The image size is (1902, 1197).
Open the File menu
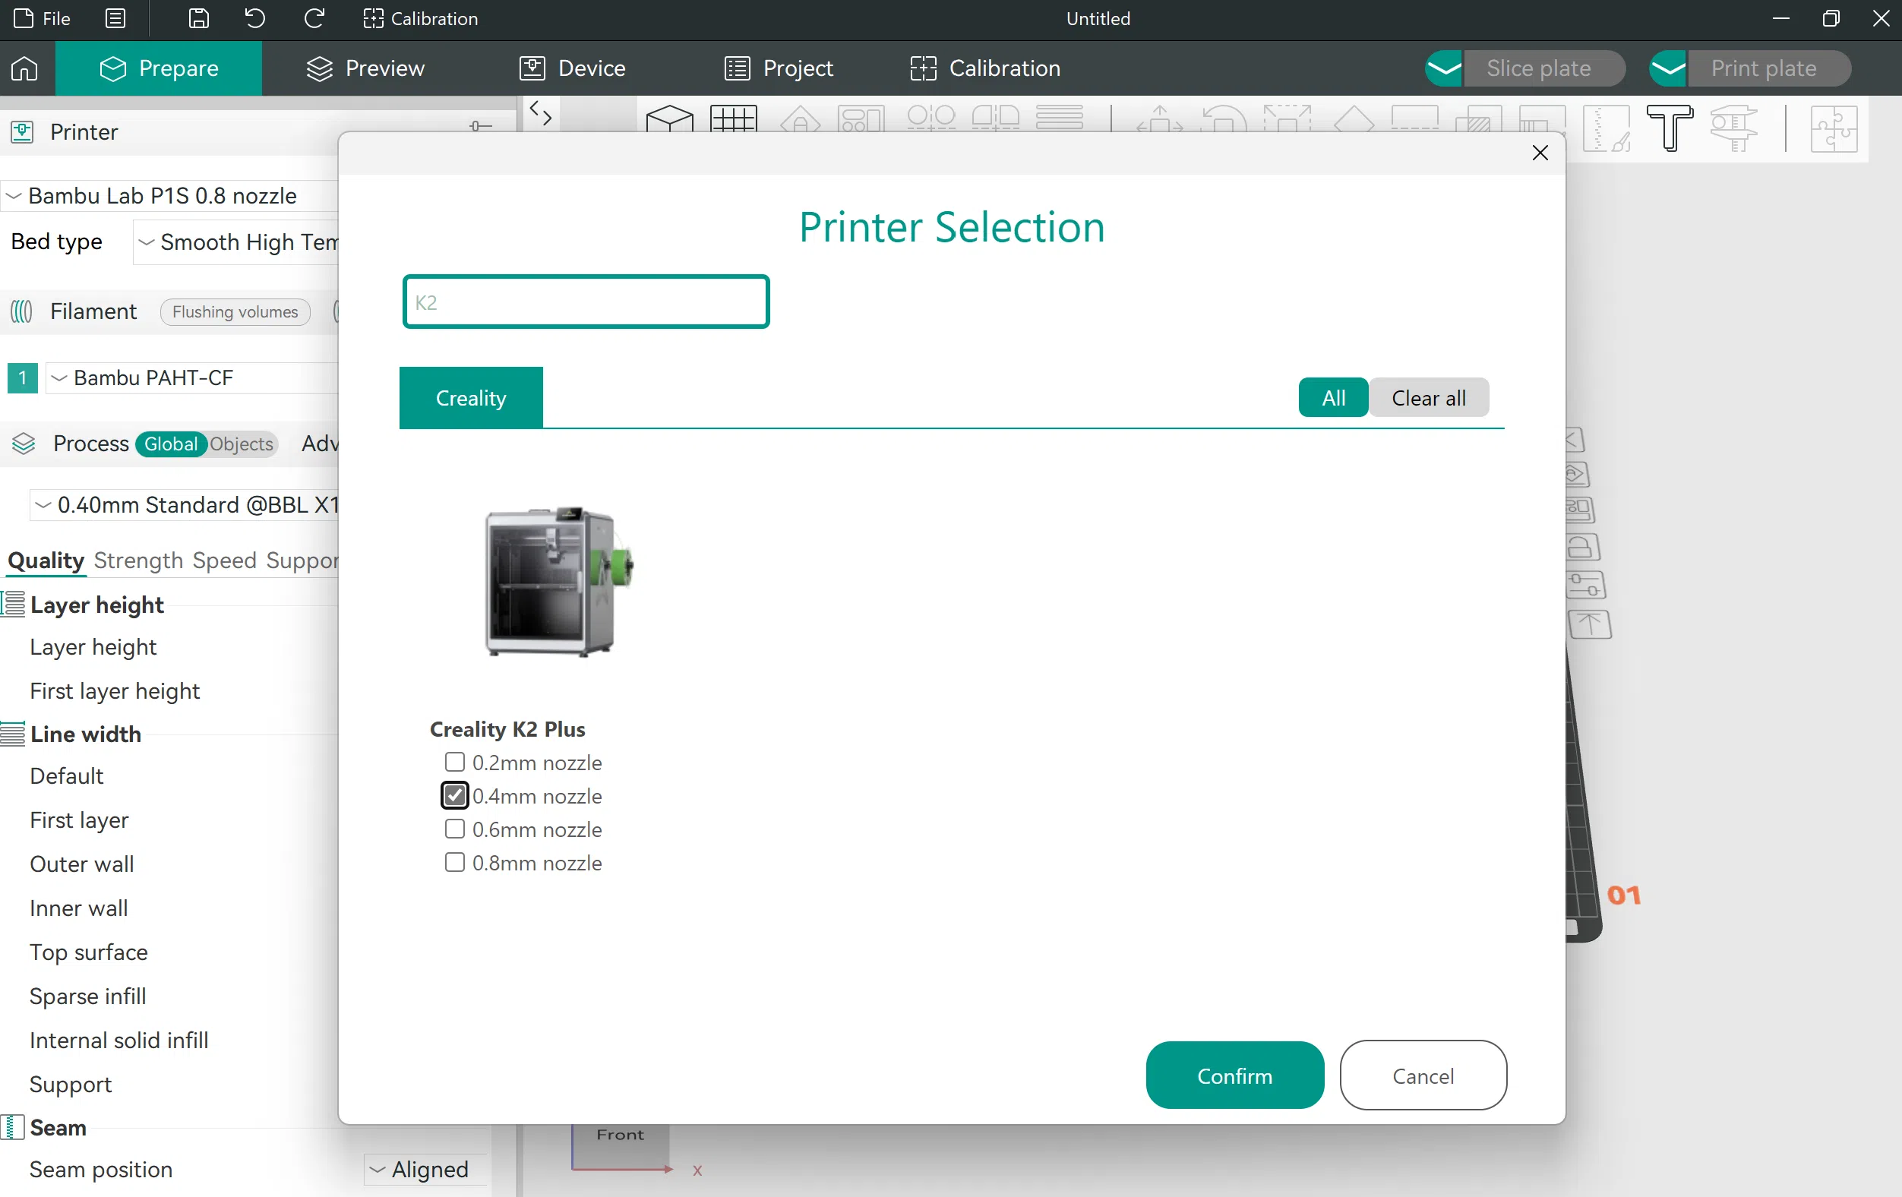click(43, 18)
